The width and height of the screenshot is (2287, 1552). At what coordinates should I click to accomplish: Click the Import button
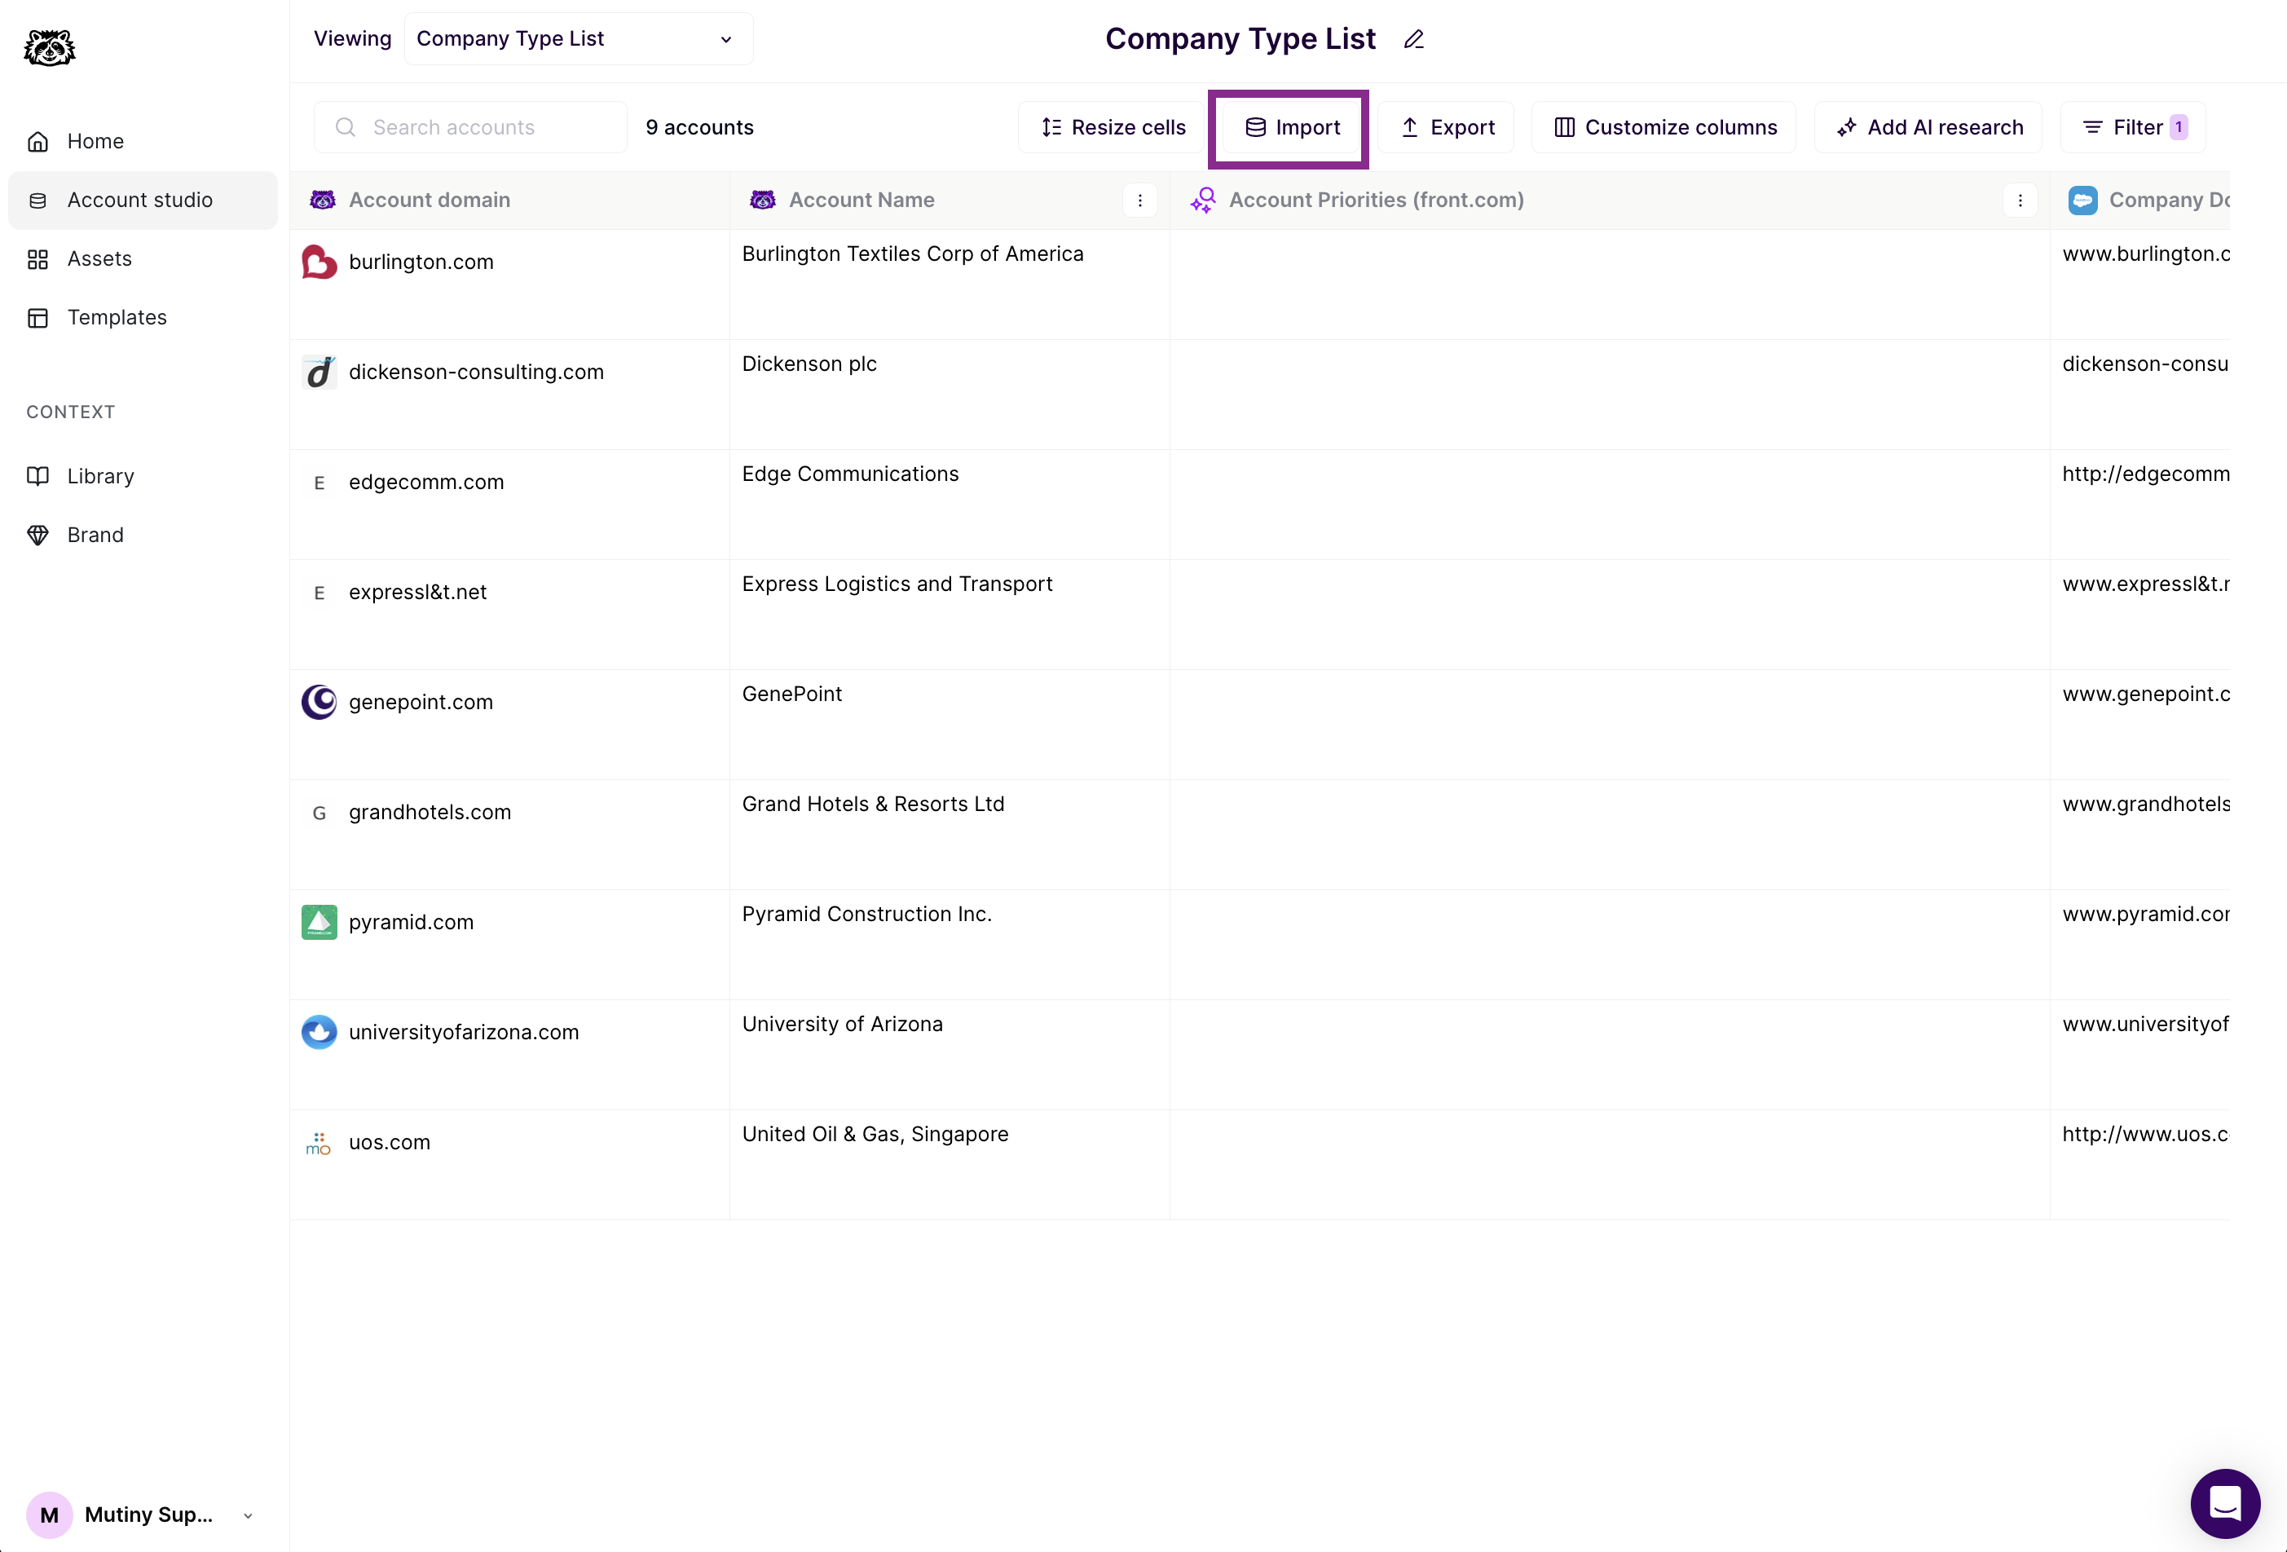[1288, 128]
